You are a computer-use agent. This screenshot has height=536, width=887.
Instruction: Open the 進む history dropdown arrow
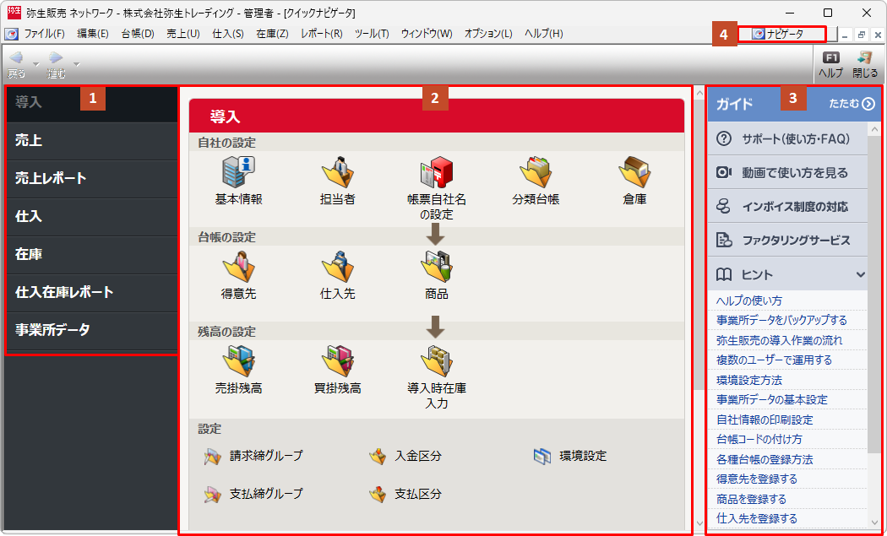(77, 63)
